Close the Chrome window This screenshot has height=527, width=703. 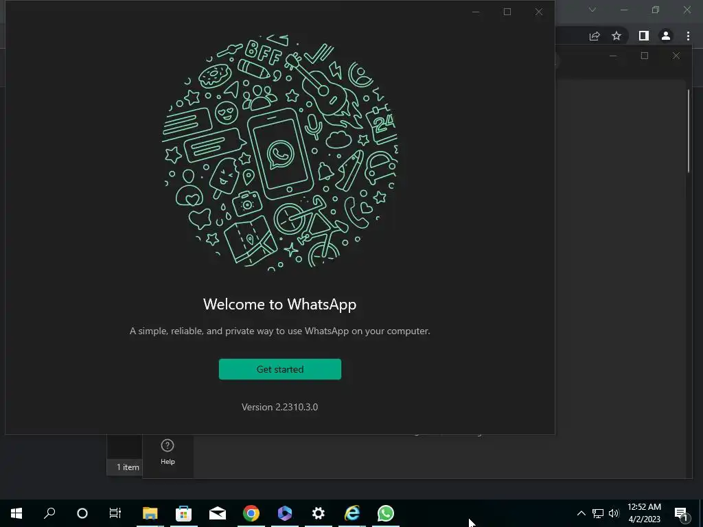[x=687, y=10]
